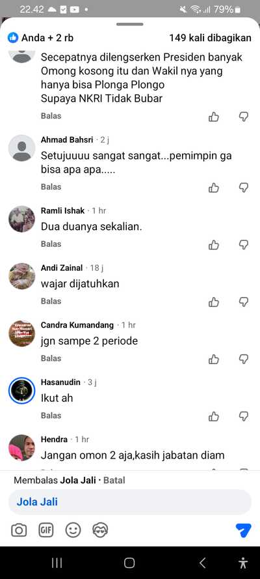260x579 pixels.
Task: View who reacted: Anda + 2 rb
Action: click(x=41, y=38)
